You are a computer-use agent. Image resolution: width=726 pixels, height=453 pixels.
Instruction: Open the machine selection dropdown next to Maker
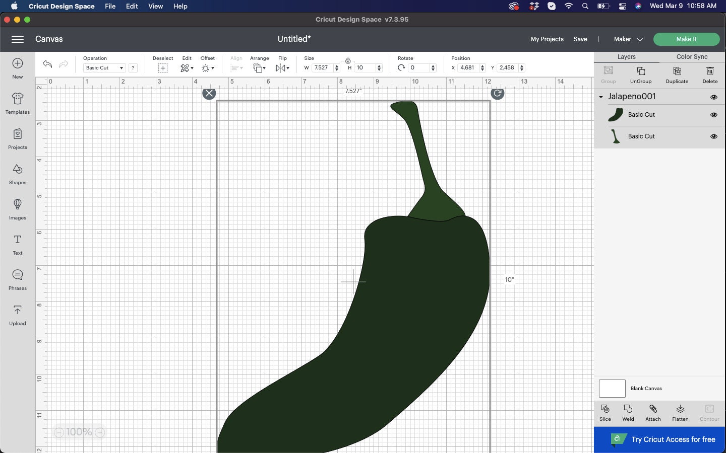click(640, 39)
